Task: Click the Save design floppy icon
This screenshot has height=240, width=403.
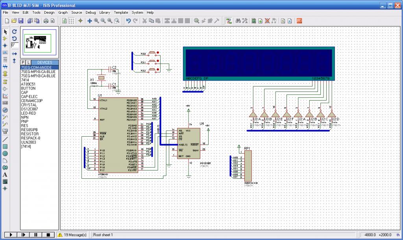Action: tap(21, 21)
